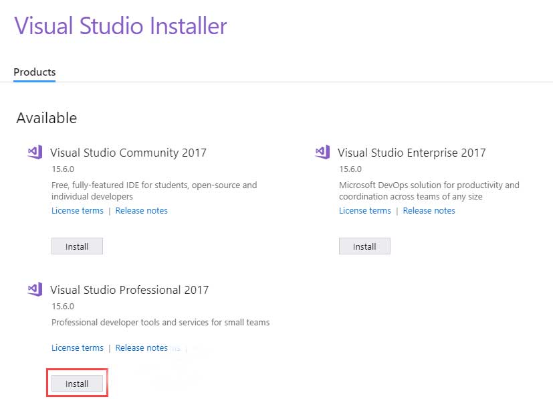Install Visual Studio Professional 2017
The width and height of the screenshot is (553, 399).
[x=77, y=383]
